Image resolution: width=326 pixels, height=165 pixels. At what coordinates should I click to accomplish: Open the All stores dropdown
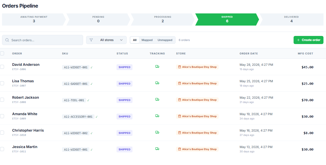(106, 40)
